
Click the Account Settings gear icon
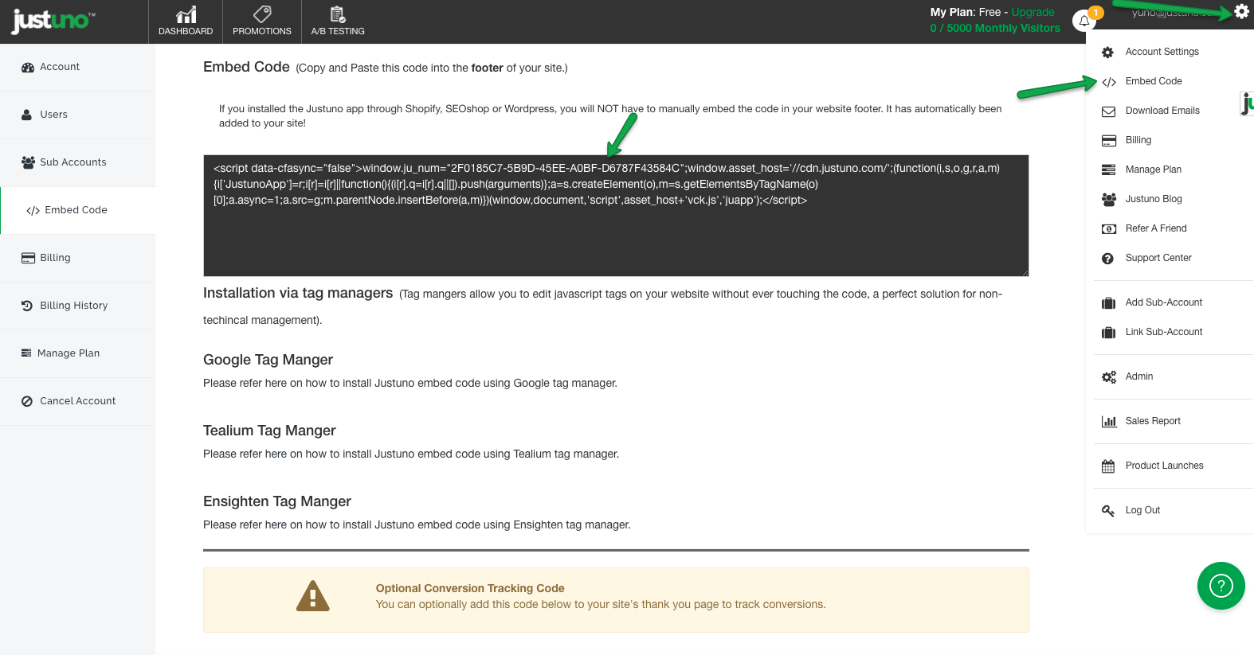tap(1107, 53)
